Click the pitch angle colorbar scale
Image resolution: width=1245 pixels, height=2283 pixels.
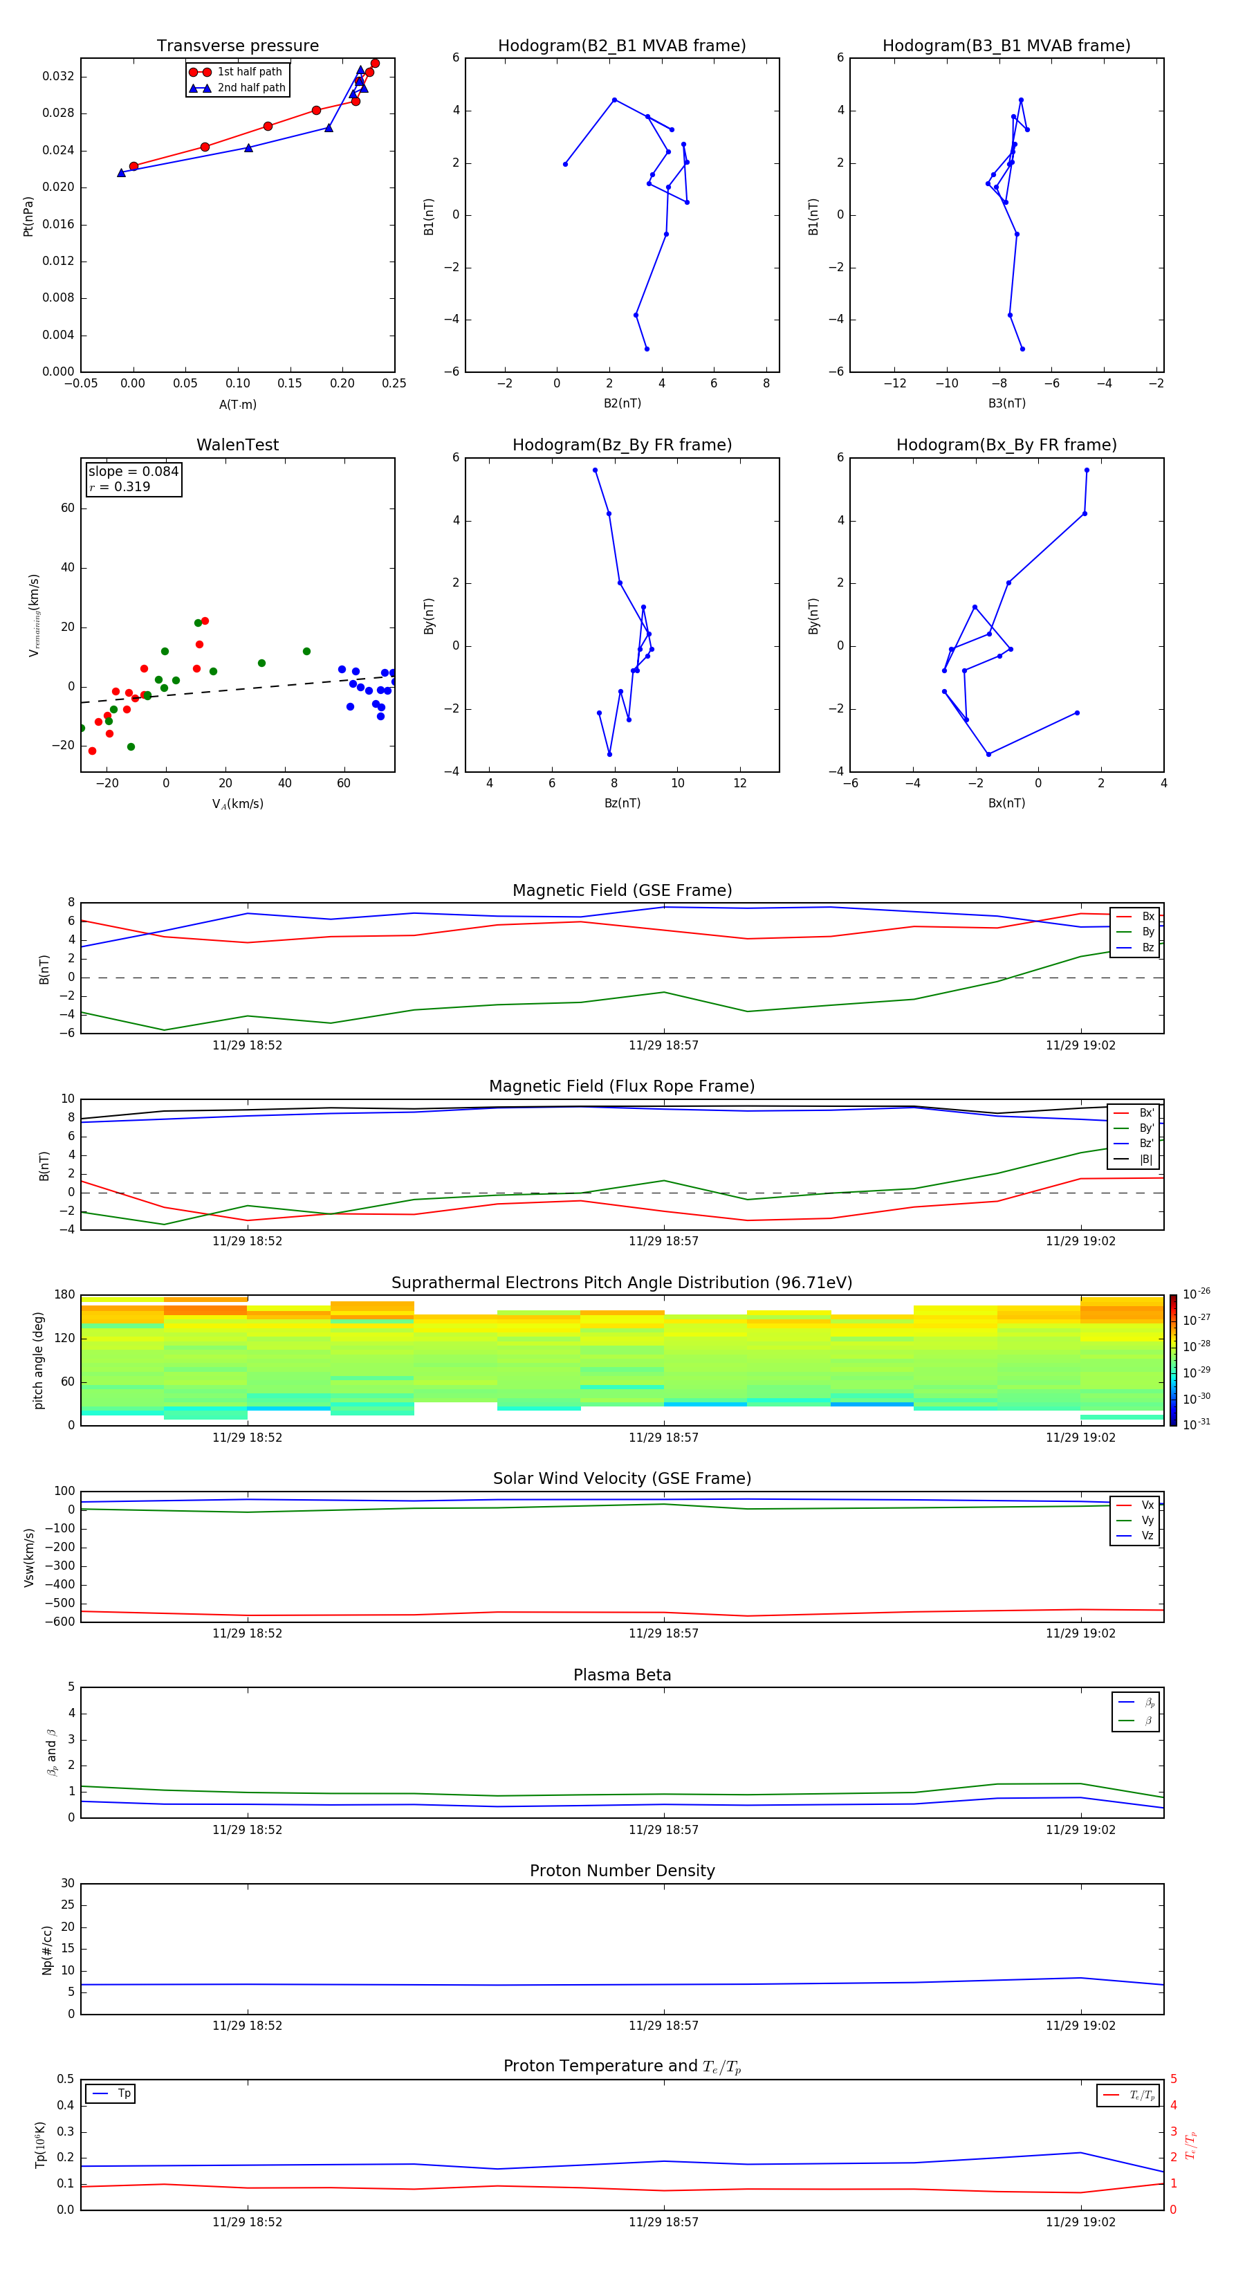click(1173, 1359)
